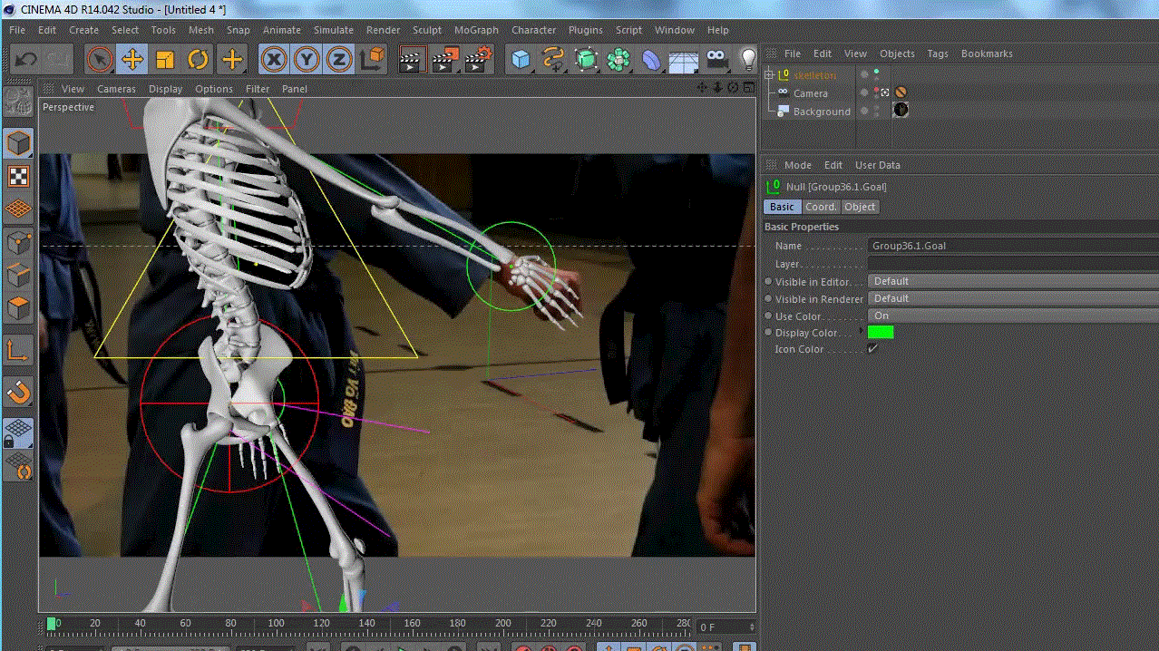The height and width of the screenshot is (651, 1159).
Task: Toggle the coordinate system icon
Action: (372, 60)
